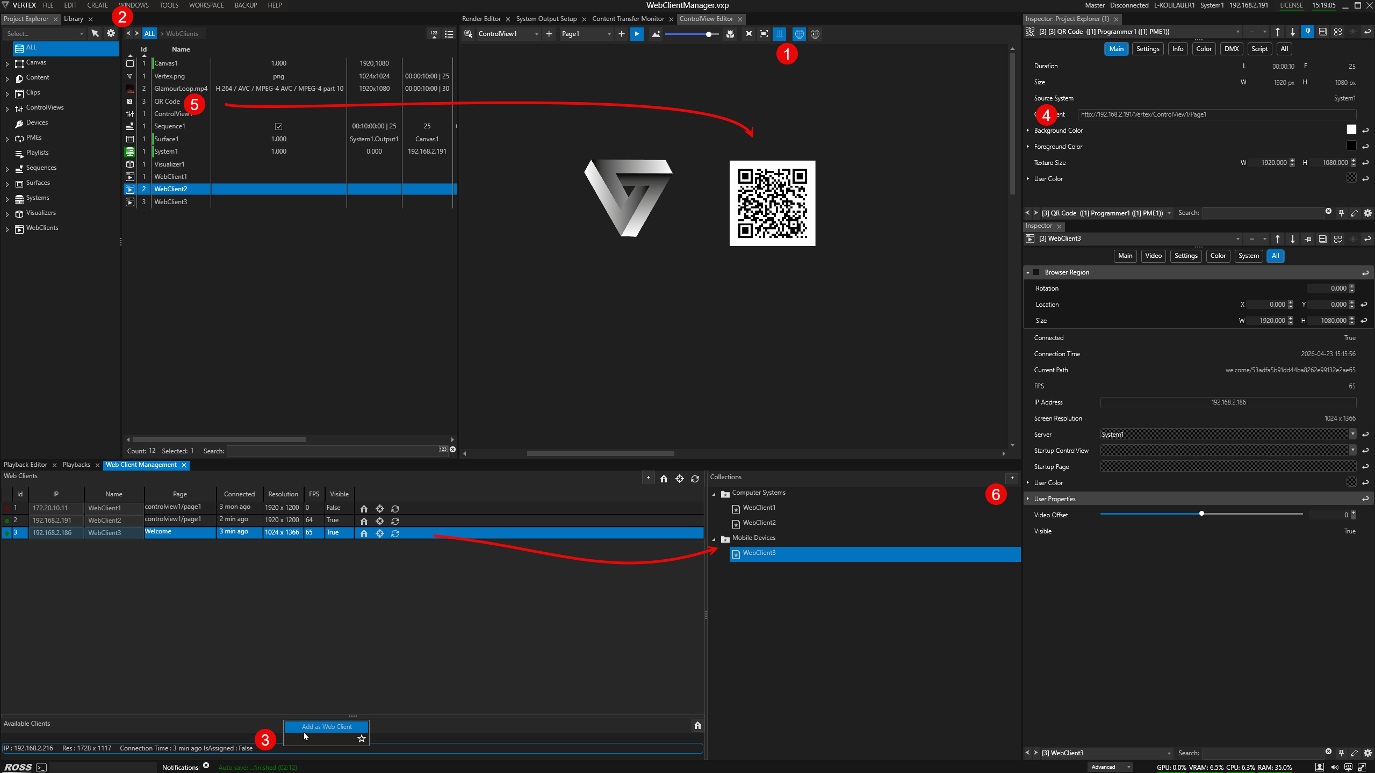Image resolution: width=1375 pixels, height=773 pixels.
Task: Click the refresh-all icon in Web Clients header
Action: [695, 479]
